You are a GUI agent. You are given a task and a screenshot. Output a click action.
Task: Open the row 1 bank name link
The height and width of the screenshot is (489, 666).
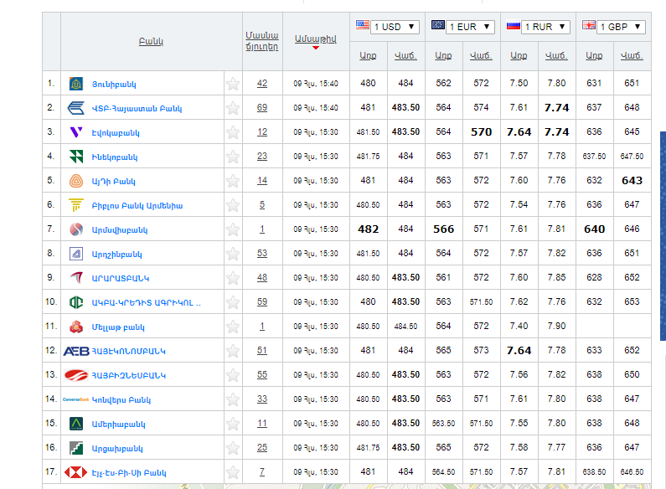[x=114, y=85]
